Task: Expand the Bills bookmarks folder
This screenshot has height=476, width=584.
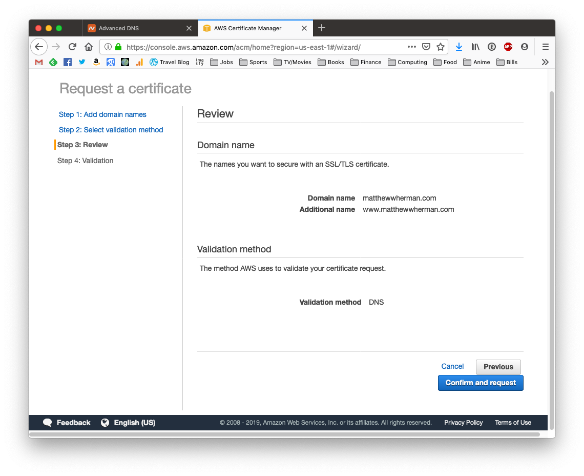Action: pos(507,62)
